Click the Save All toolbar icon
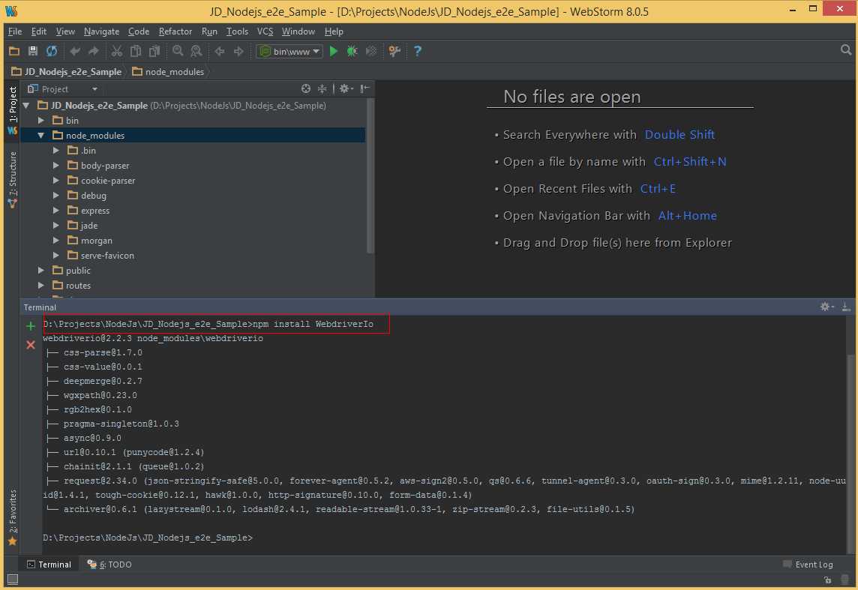858x590 pixels. pos(33,52)
